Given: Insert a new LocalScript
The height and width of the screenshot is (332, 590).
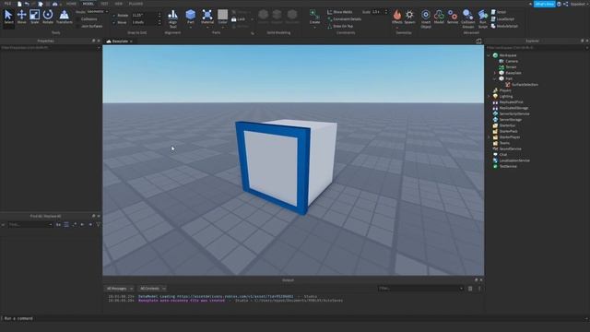Looking at the screenshot, I should pos(502,18).
